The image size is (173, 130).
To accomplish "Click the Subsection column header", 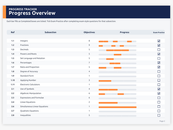I will pyautogui.click(x=51, y=32).
